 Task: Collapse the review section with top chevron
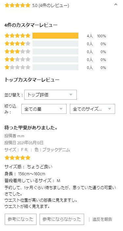point(116,4)
